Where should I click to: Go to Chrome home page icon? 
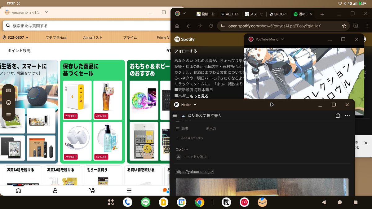pos(177,26)
